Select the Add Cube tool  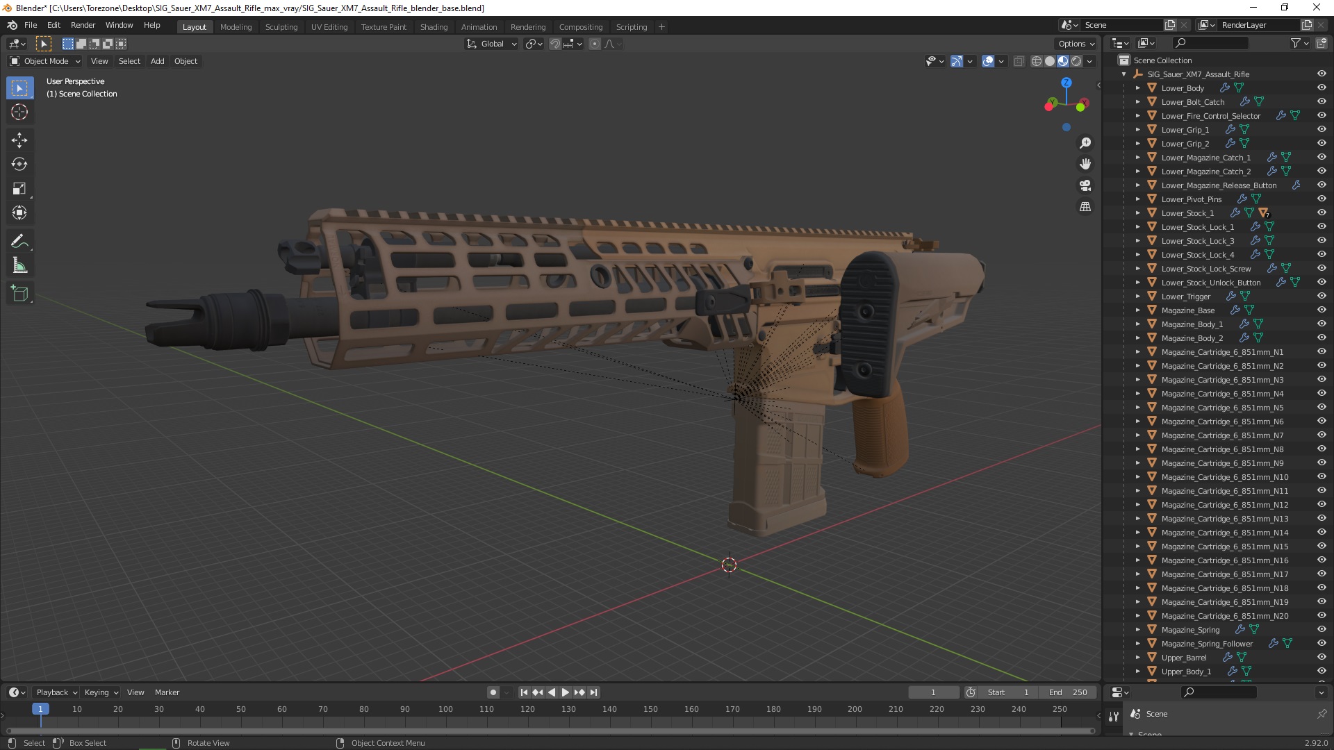click(19, 294)
